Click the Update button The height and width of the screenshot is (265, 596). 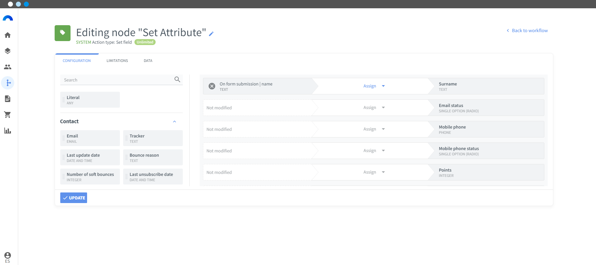point(74,198)
